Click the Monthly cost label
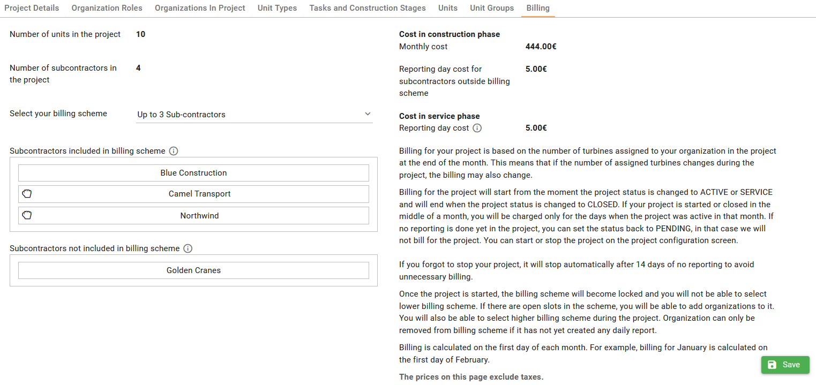This screenshot has width=816, height=385. tap(423, 47)
